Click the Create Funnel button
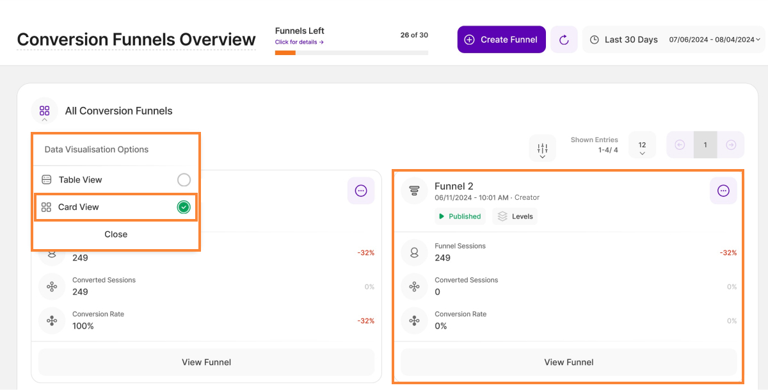Viewport: 768px width, 390px height. click(x=501, y=40)
